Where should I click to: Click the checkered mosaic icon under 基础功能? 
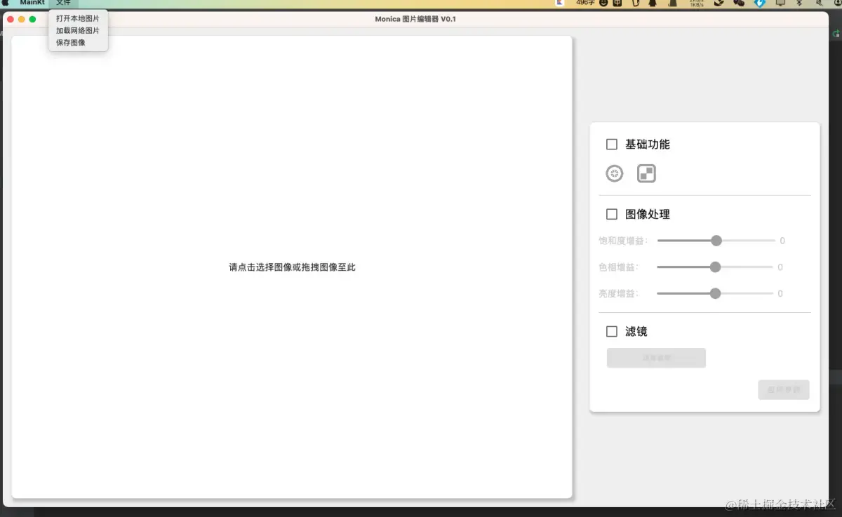(x=646, y=173)
